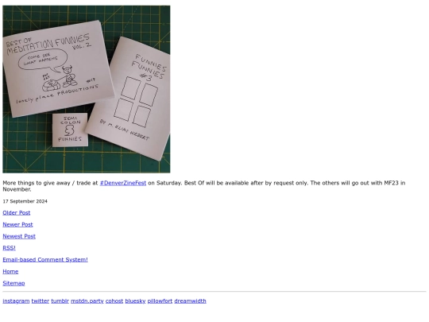Click the date text "17 September 2024"

[x=25, y=201]
